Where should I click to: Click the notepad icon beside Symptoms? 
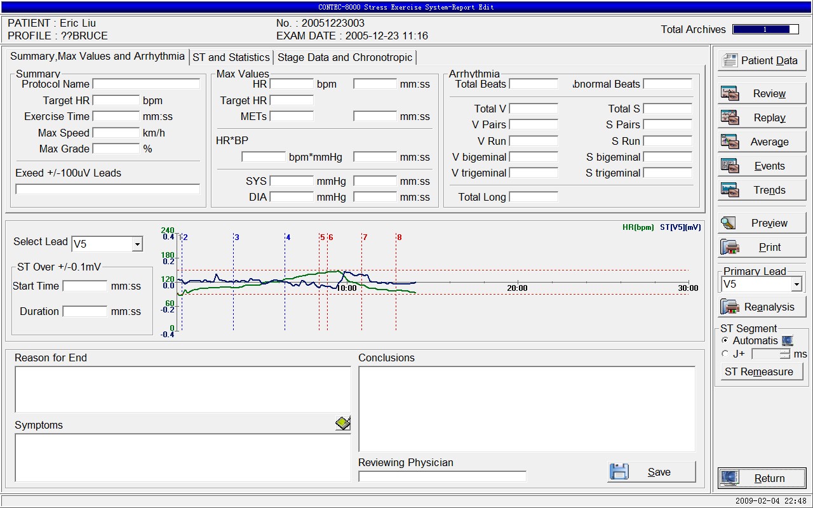(x=343, y=424)
